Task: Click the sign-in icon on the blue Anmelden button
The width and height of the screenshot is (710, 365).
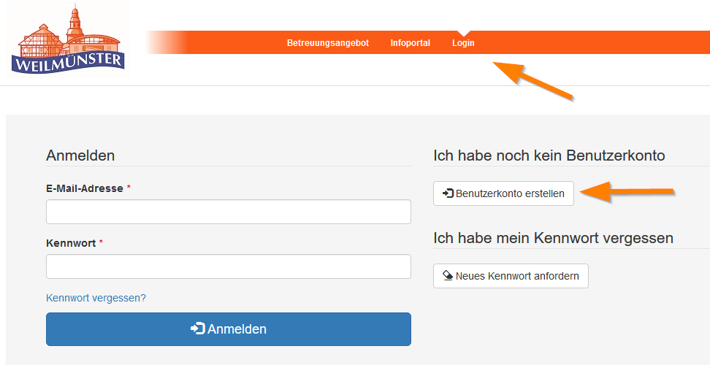Action: [197, 329]
